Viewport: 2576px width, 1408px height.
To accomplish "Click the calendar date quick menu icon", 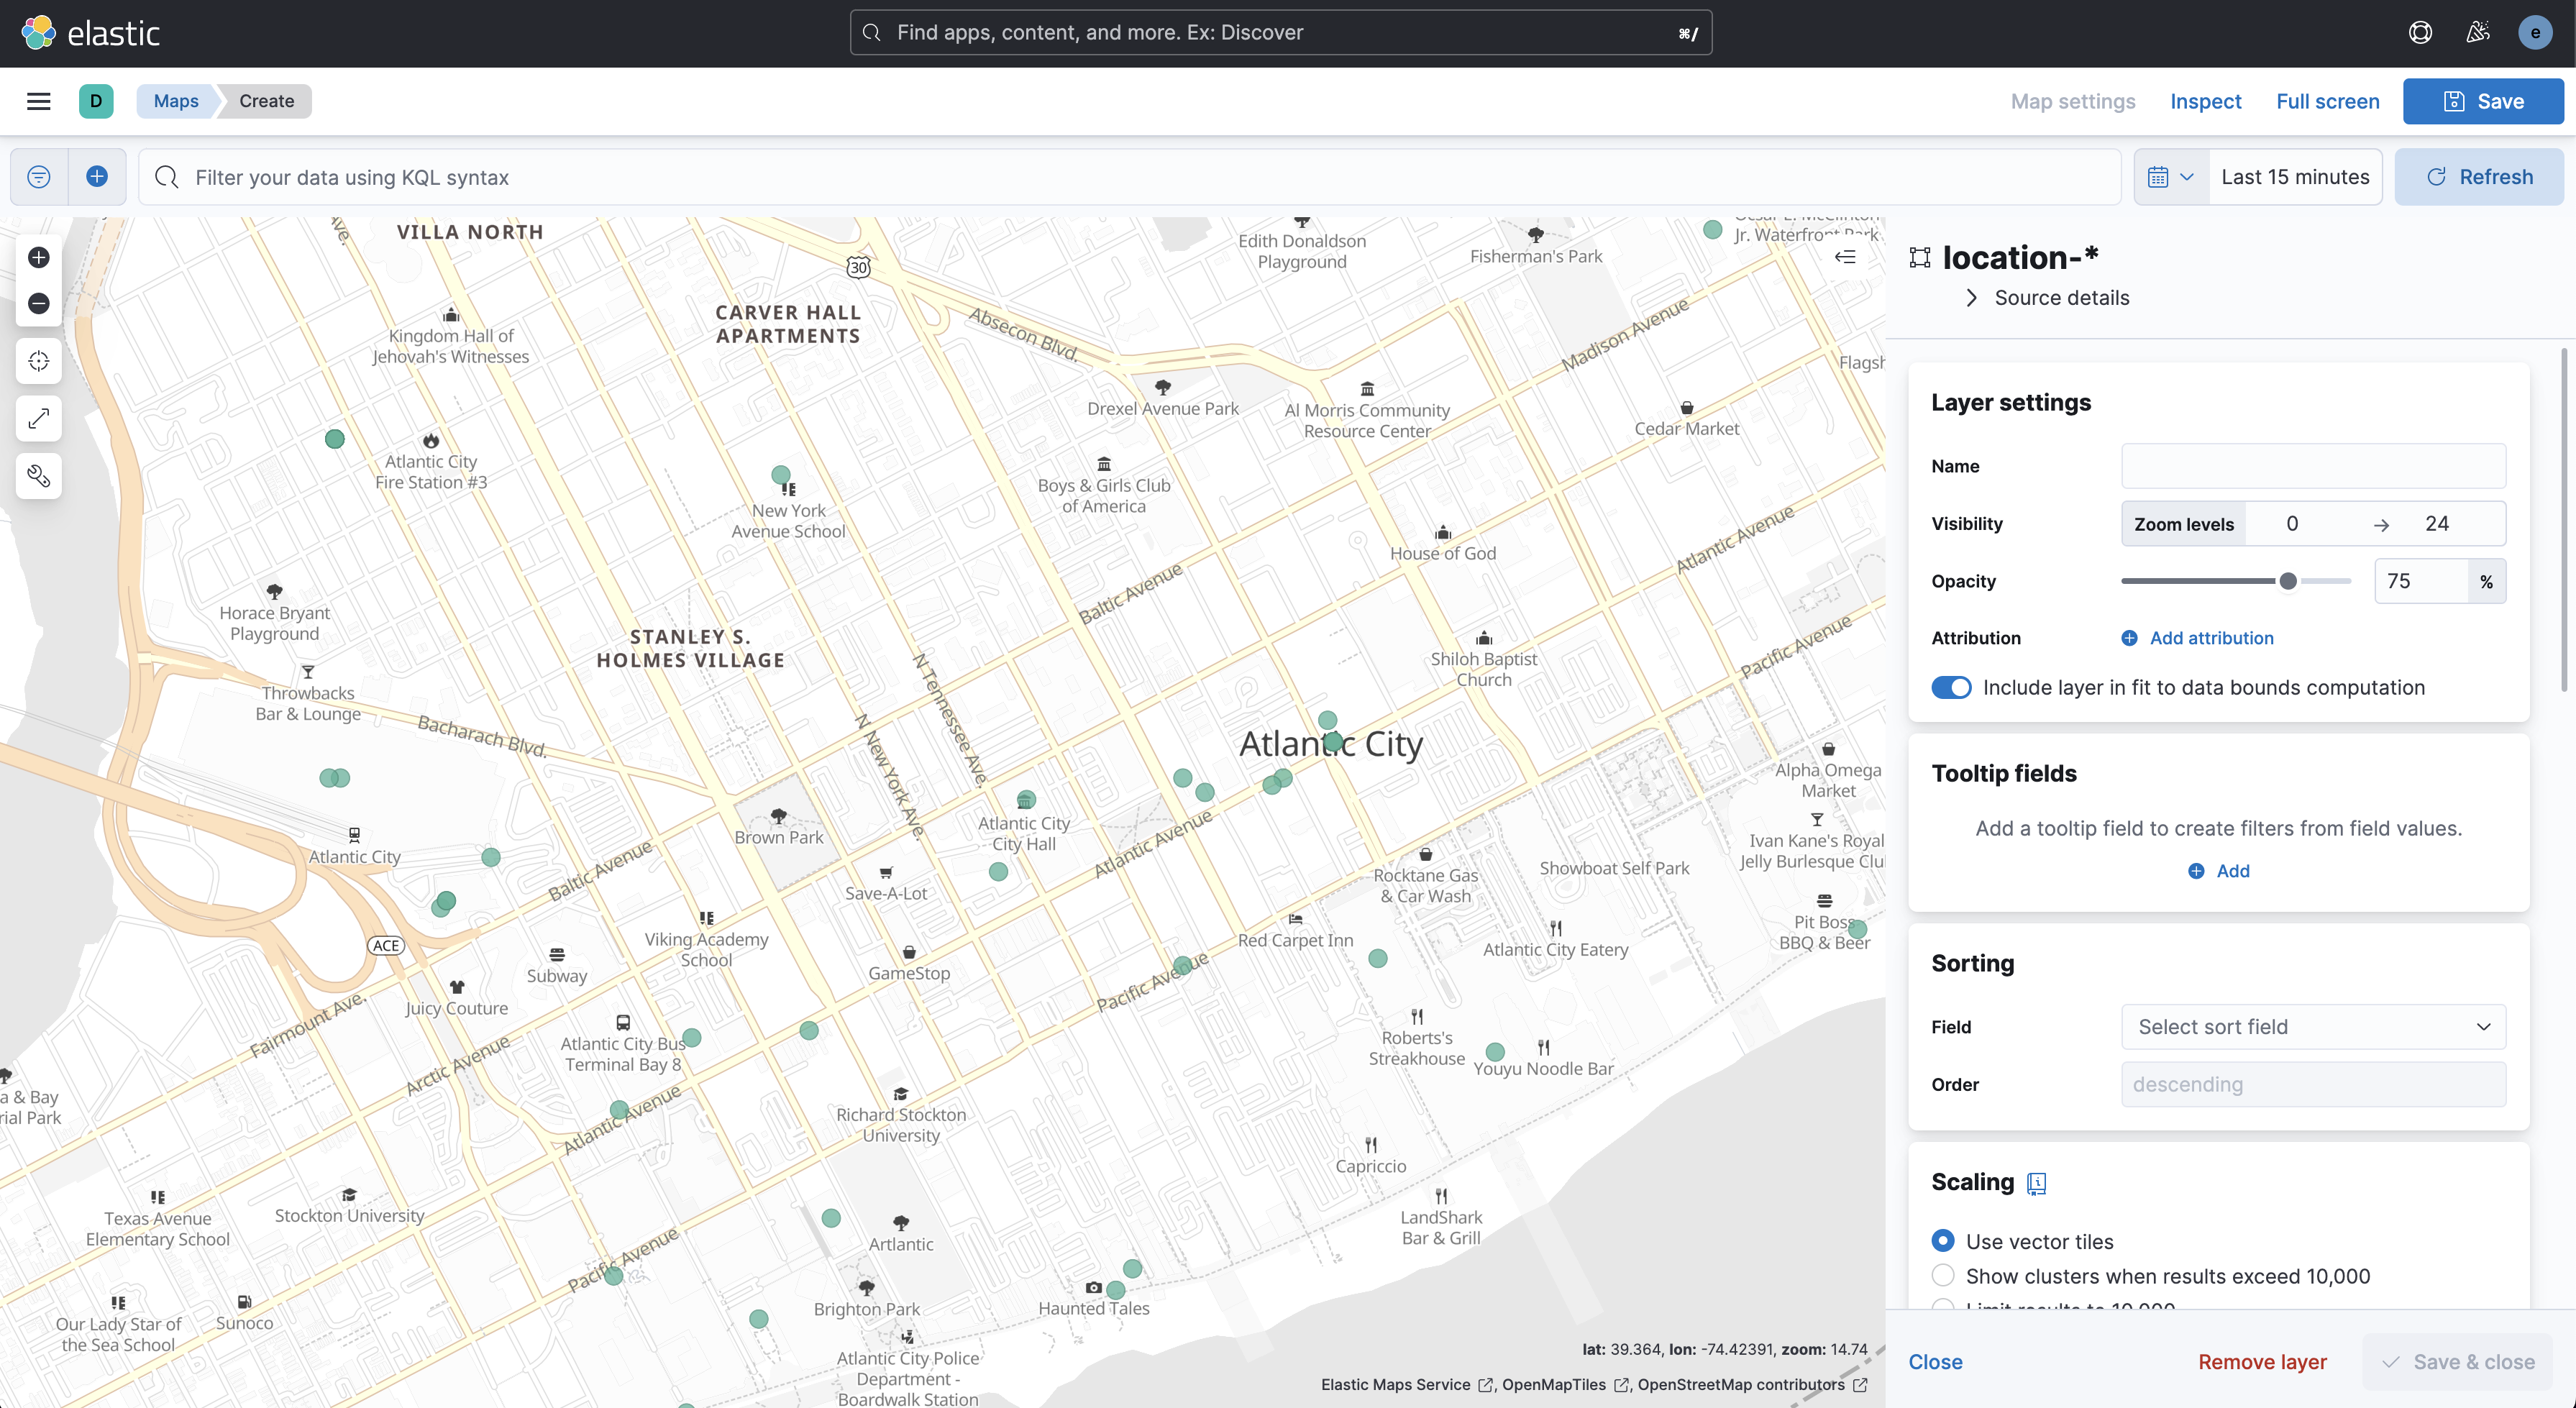I will point(2158,177).
